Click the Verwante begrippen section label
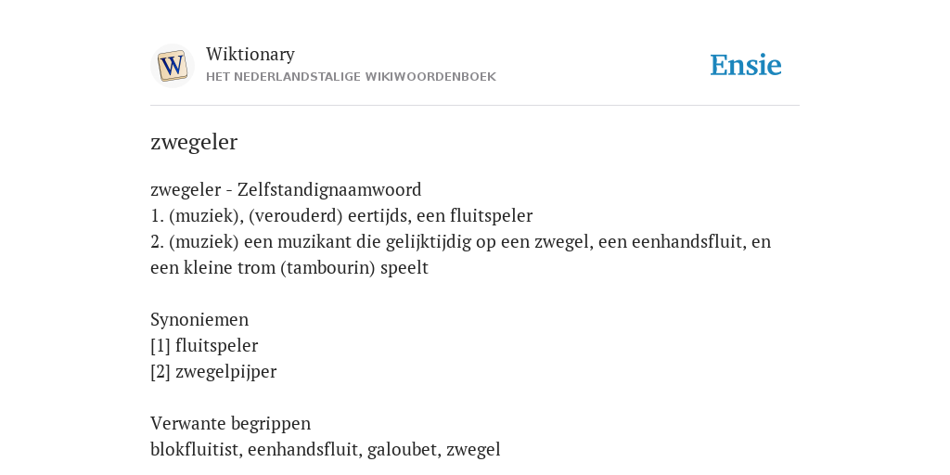950x475 pixels. pos(230,423)
